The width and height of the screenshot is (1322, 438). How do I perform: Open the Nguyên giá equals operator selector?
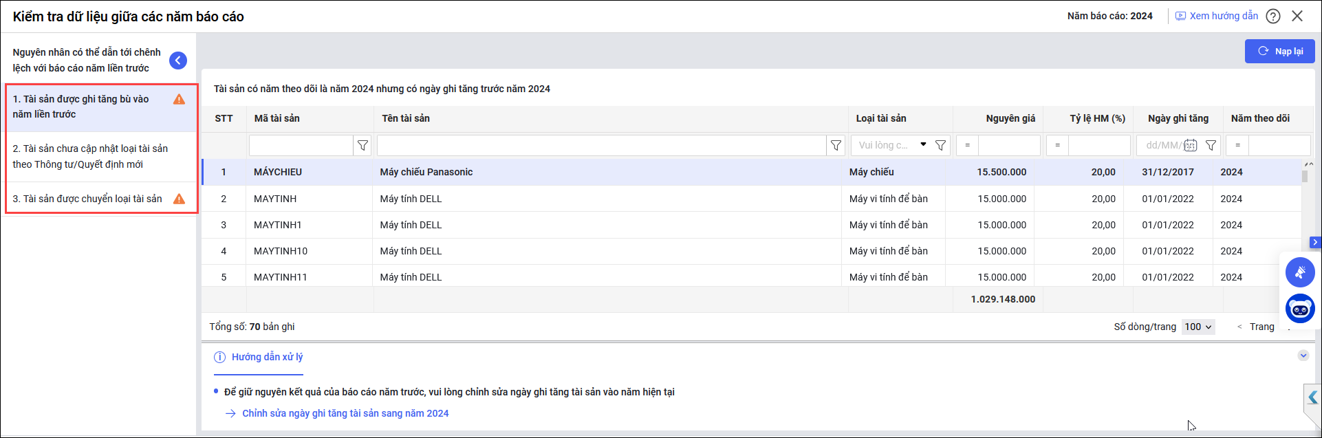click(967, 145)
